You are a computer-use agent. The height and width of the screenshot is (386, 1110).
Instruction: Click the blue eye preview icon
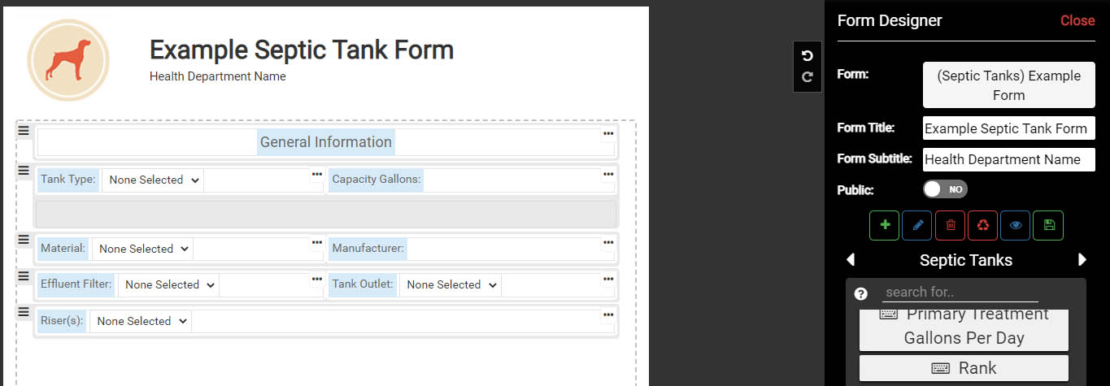pyautogui.click(x=1015, y=225)
